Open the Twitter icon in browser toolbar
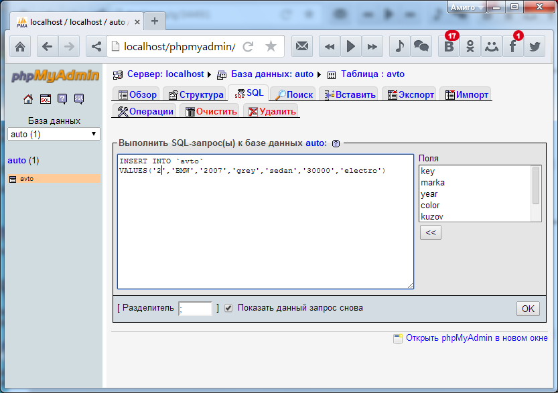Screen dimensions: 558x393 (534, 46)
